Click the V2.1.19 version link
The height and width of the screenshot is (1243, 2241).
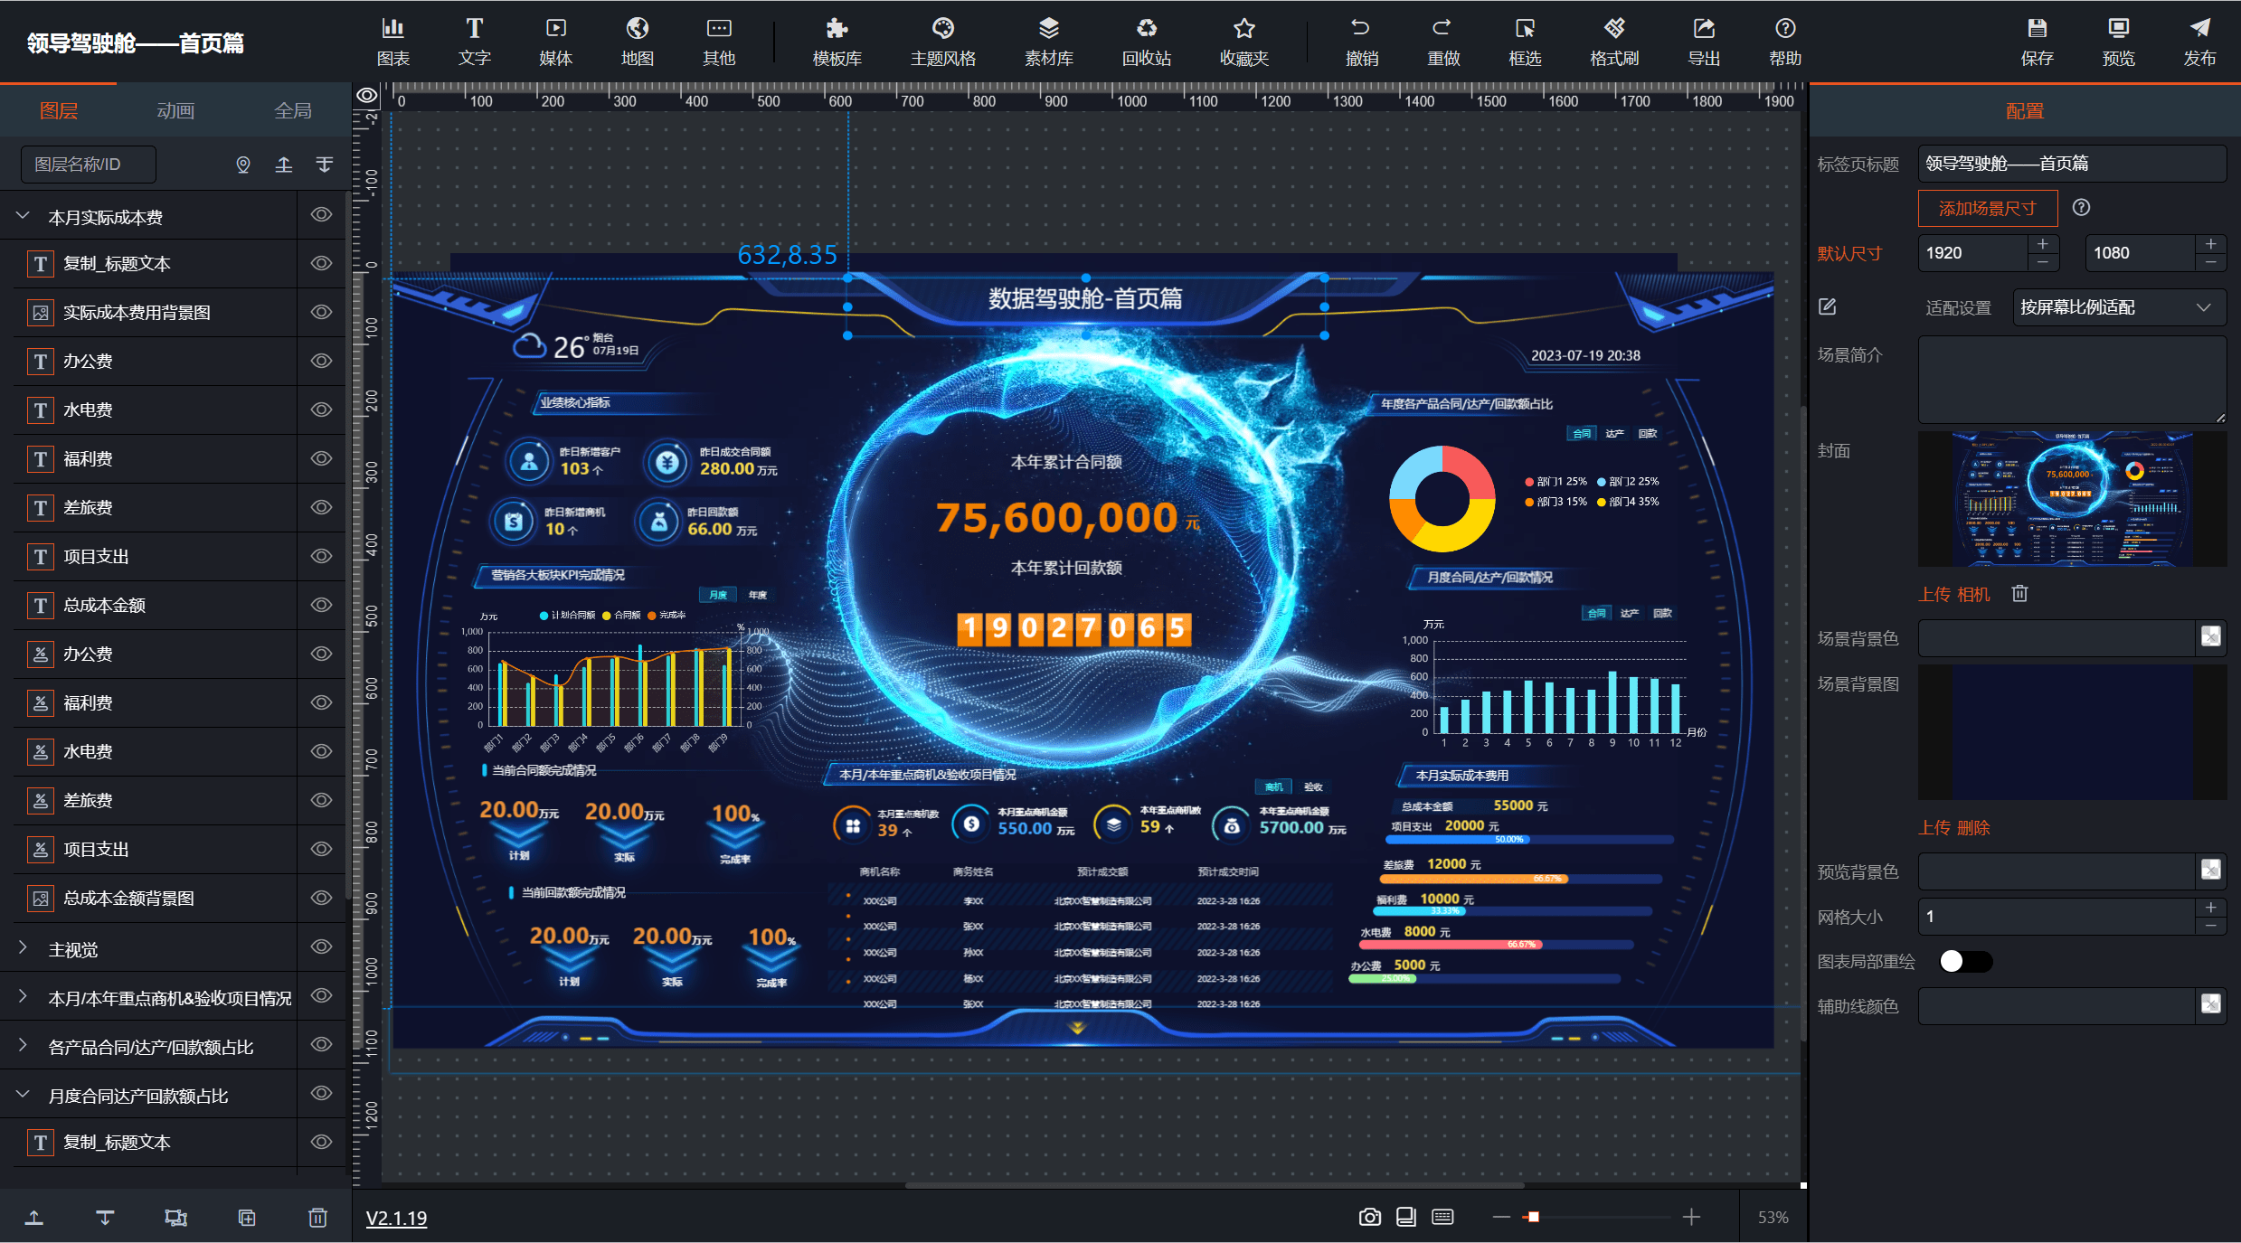click(x=396, y=1218)
